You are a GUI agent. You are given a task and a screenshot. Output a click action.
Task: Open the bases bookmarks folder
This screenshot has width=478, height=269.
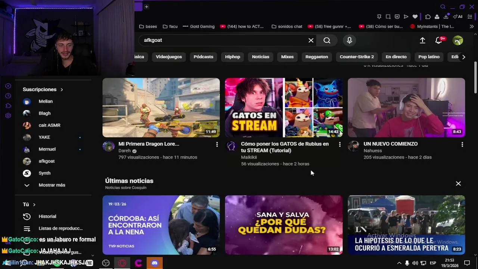148,27
